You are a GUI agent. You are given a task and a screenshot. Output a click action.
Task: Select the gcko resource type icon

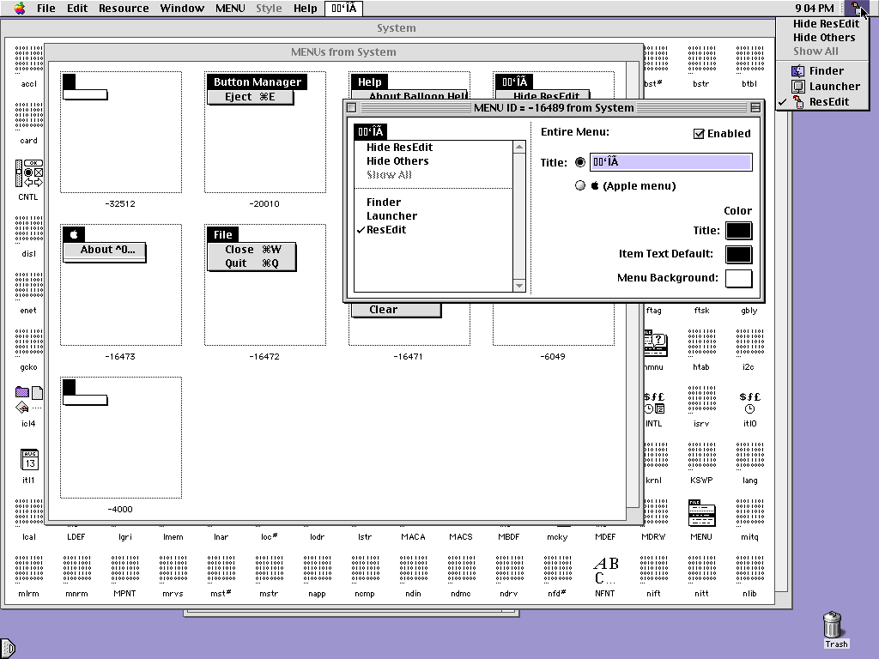tap(28, 343)
